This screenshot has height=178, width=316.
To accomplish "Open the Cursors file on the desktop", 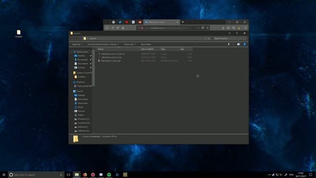I will coord(19,34).
